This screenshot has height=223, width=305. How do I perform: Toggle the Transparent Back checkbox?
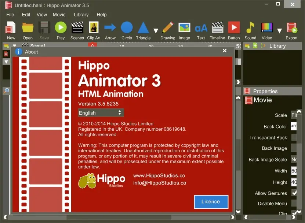[294, 137]
